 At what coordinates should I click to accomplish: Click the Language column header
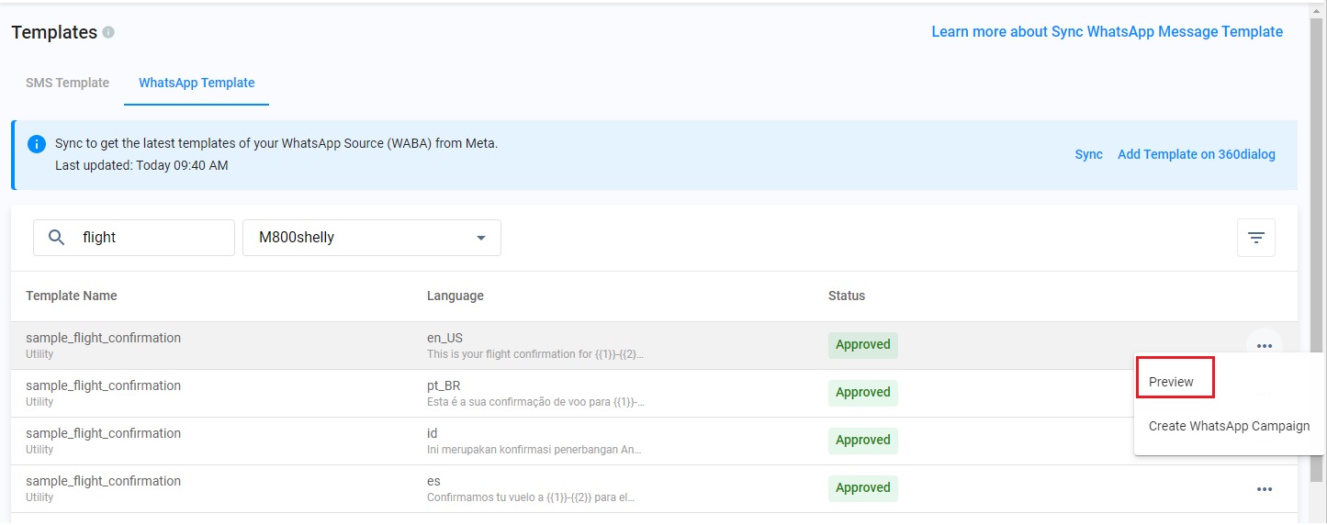[x=455, y=296]
